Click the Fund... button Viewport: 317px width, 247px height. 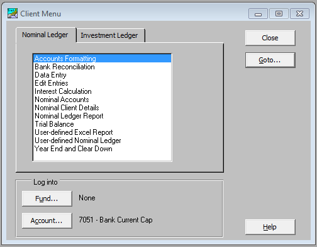[47, 198]
